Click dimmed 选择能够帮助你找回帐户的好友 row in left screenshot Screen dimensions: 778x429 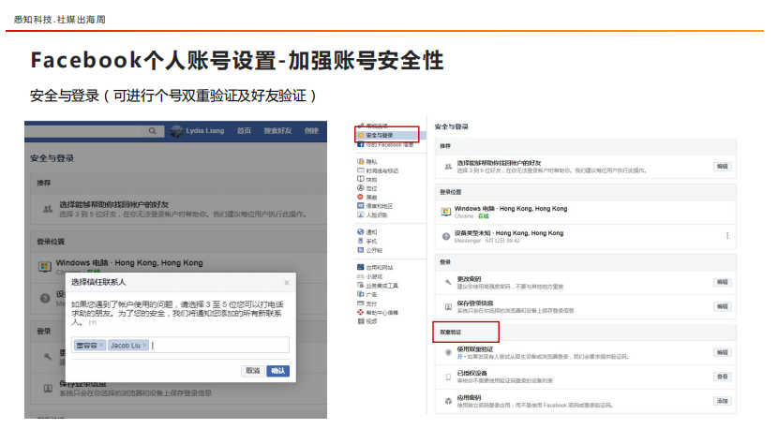[x=179, y=209]
